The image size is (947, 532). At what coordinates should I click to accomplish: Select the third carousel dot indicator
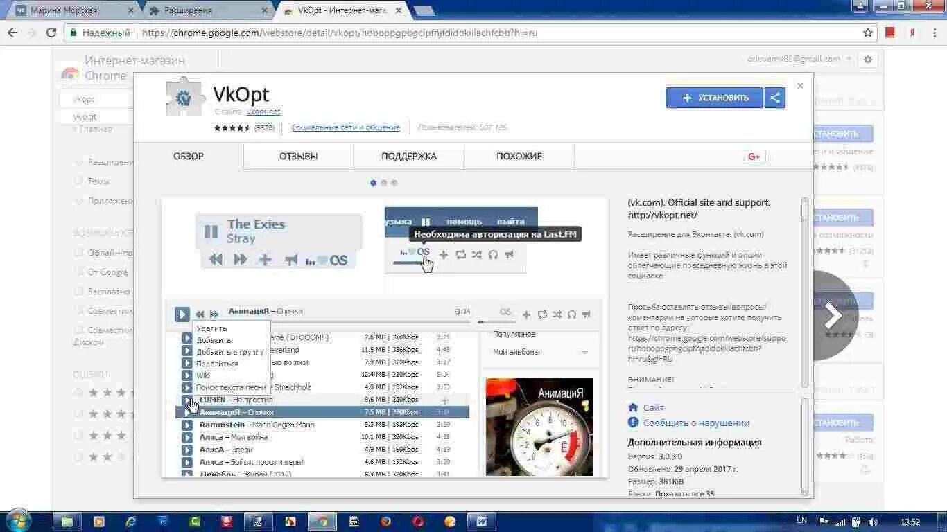coord(394,183)
